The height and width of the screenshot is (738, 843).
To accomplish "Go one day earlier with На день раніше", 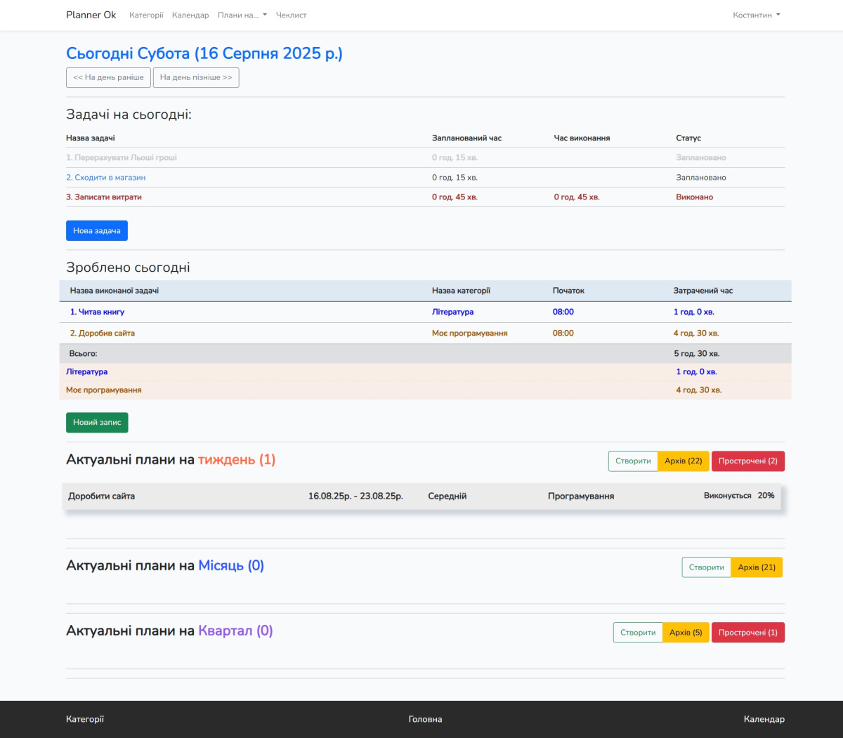I will point(108,78).
